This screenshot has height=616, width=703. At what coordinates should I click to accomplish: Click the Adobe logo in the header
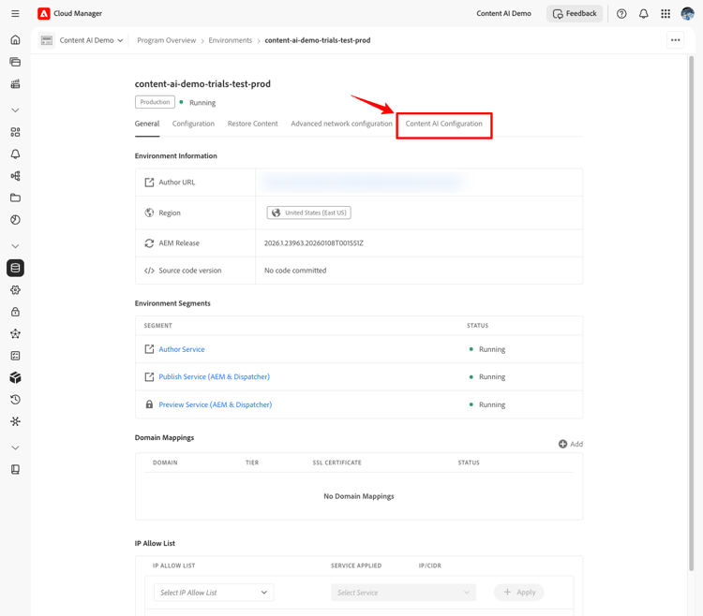pos(43,13)
